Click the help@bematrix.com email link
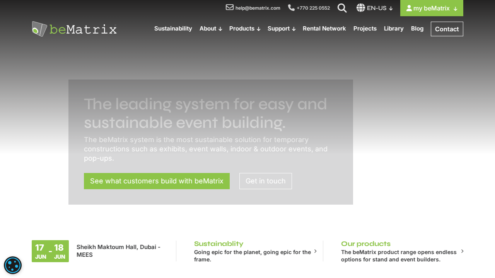Screen dimensions: 495x278 click(258, 8)
